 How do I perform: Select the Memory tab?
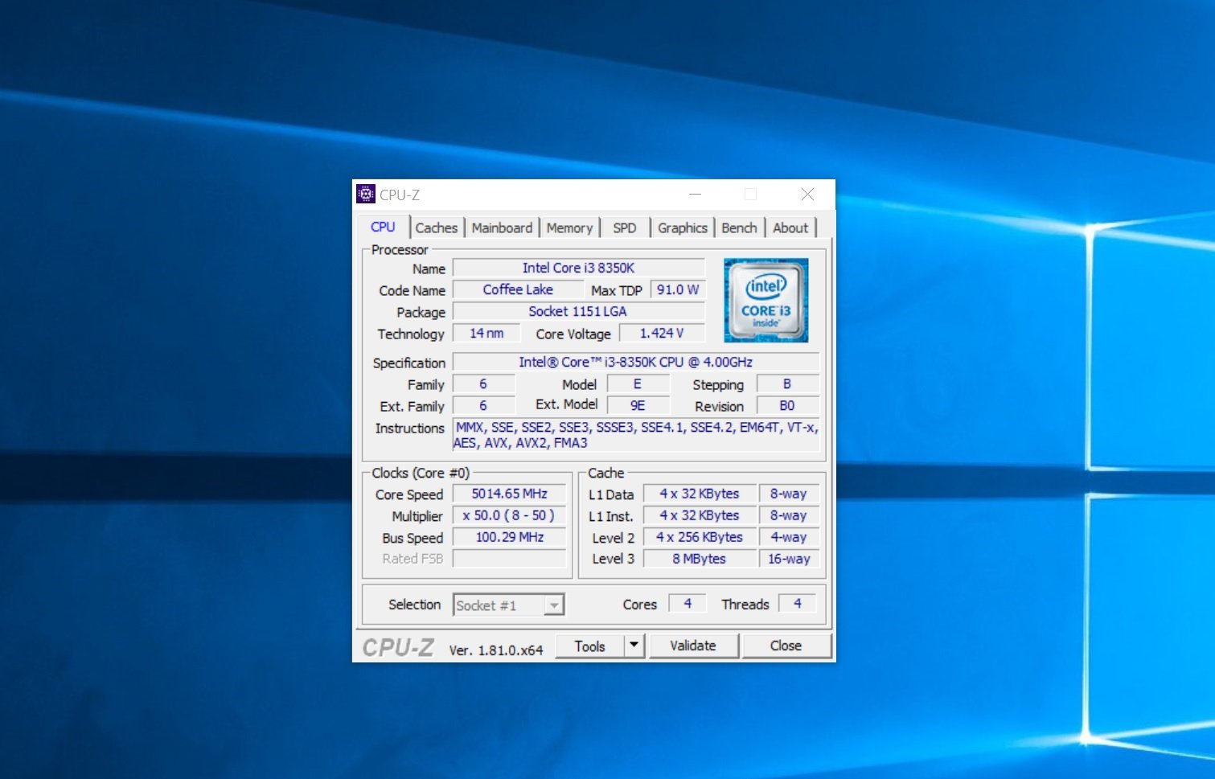click(569, 228)
